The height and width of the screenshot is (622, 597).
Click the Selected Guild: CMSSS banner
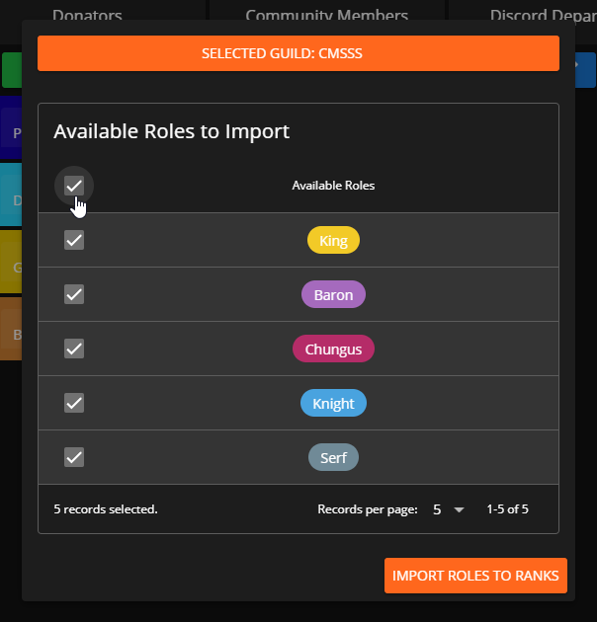298,53
